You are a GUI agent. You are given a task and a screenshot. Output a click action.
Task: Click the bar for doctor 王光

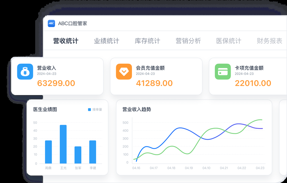[x=63, y=144]
